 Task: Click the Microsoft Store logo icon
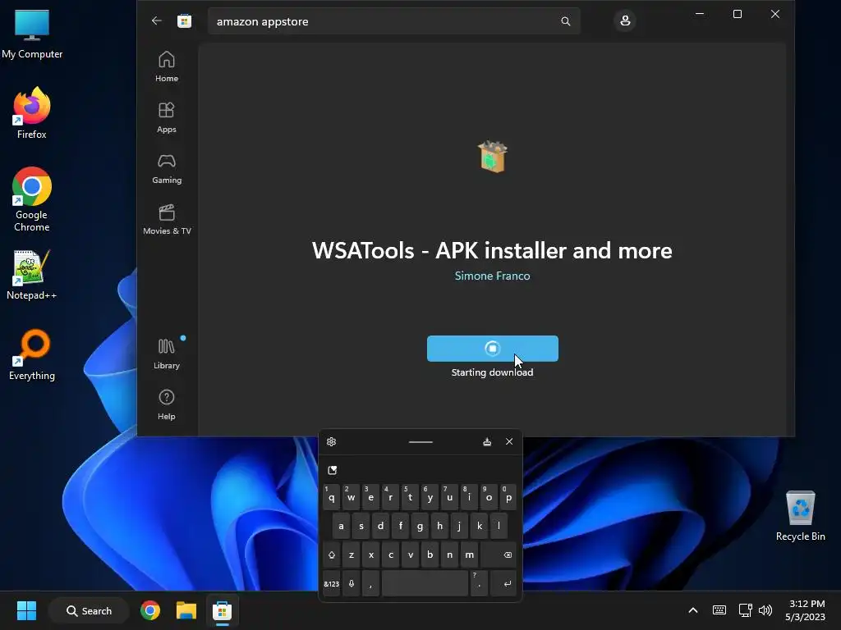(185, 21)
